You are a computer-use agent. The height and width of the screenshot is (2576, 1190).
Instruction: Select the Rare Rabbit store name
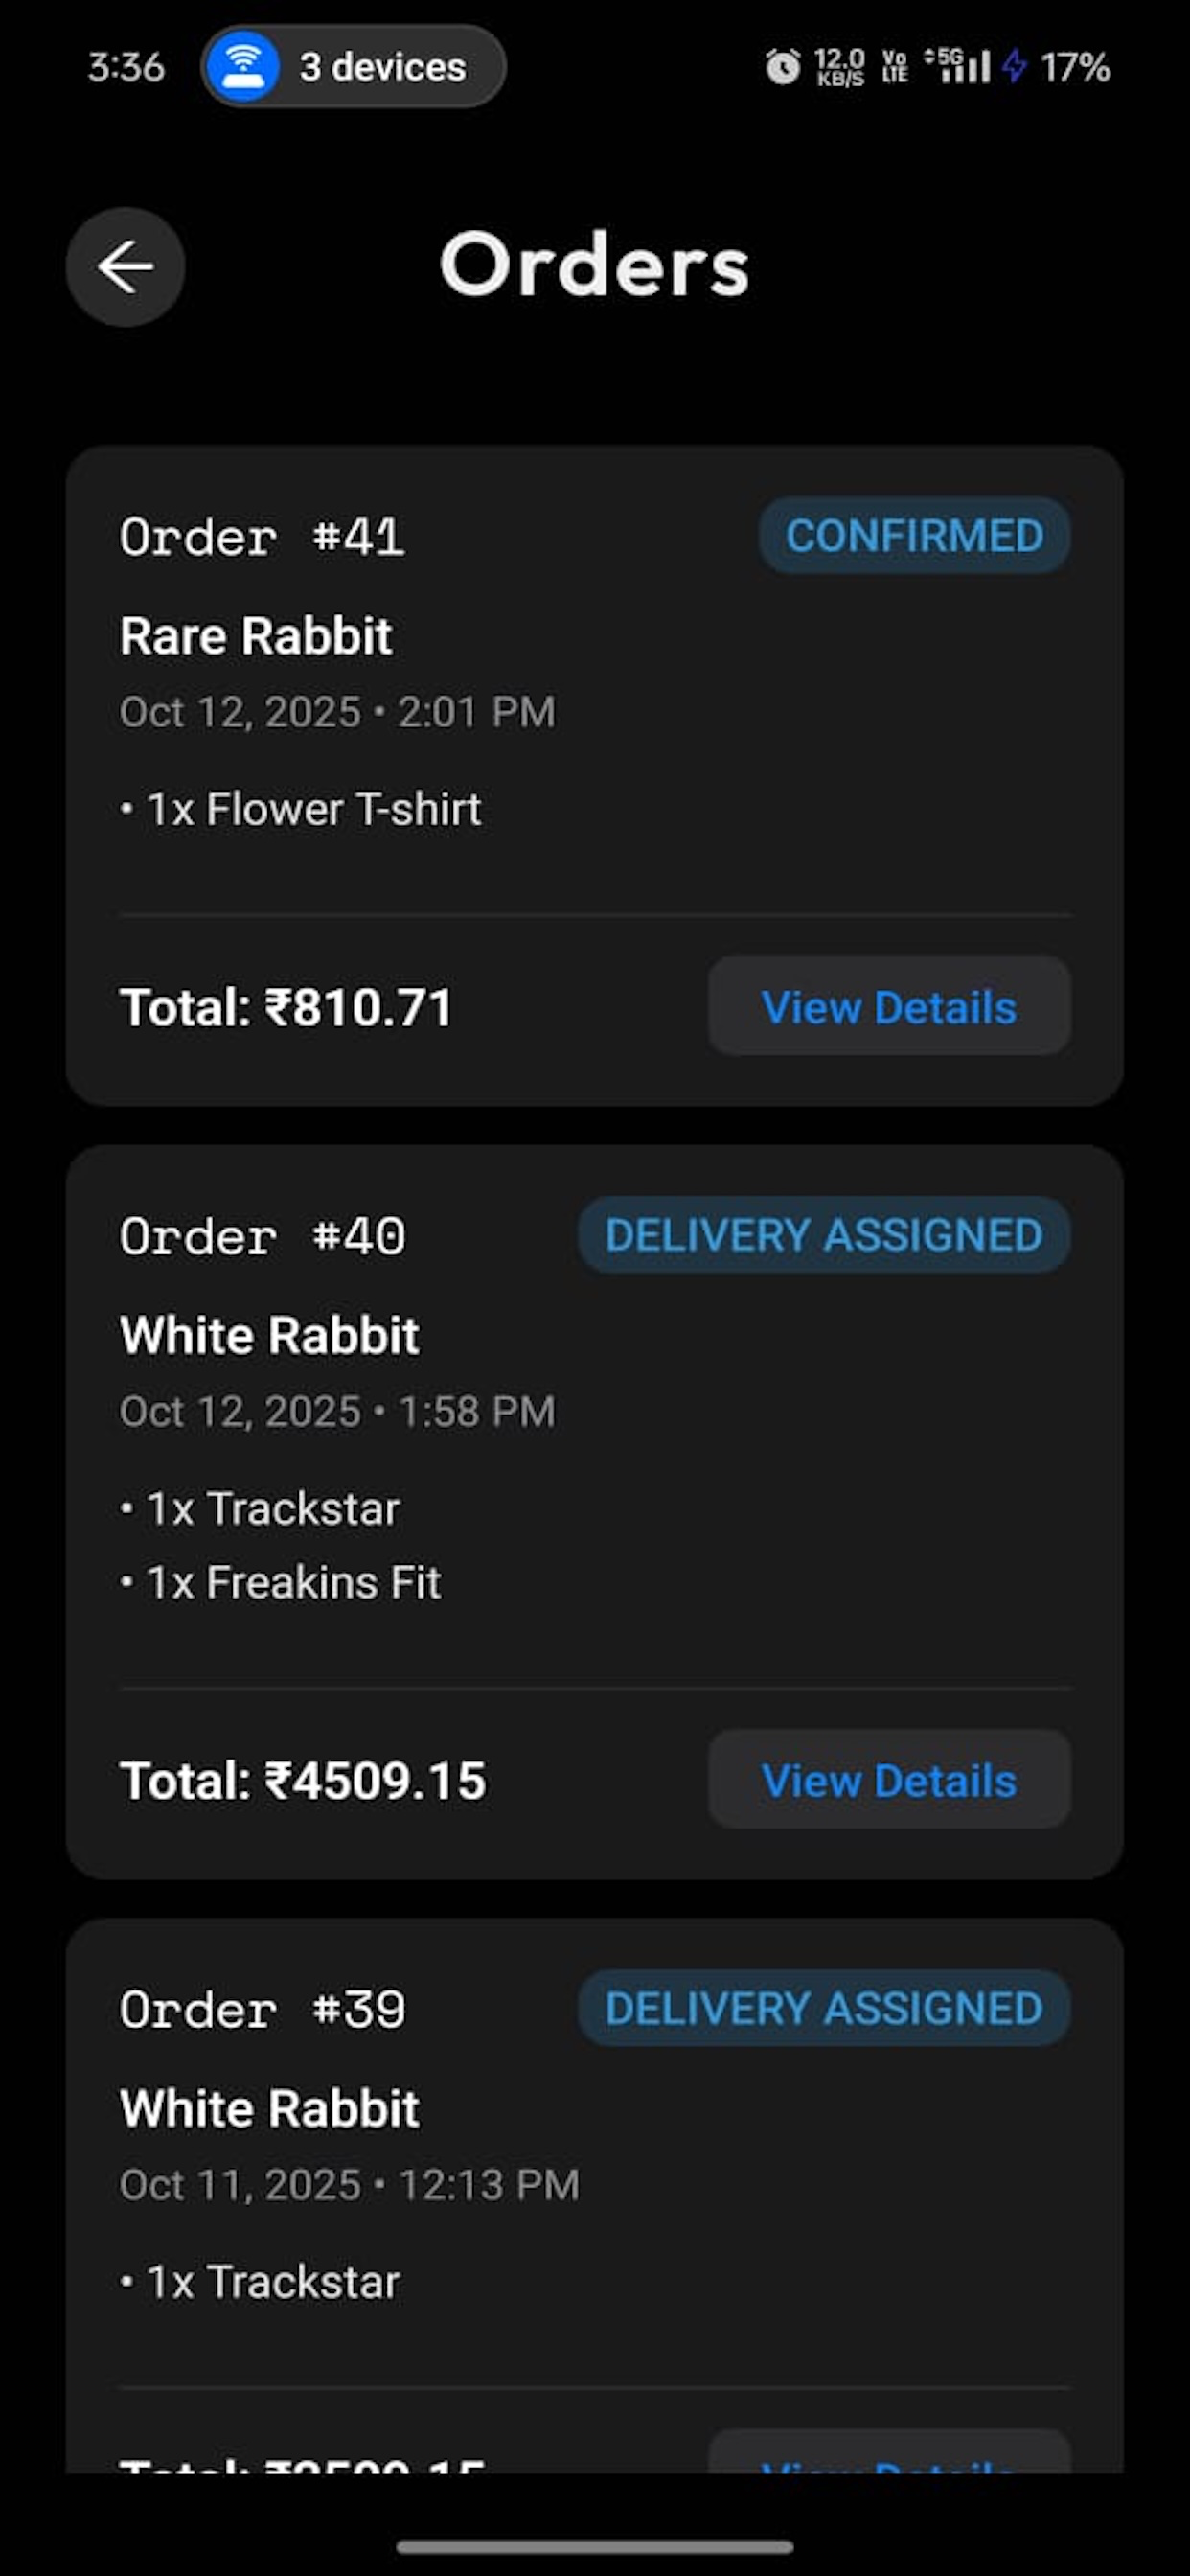tap(256, 636)
